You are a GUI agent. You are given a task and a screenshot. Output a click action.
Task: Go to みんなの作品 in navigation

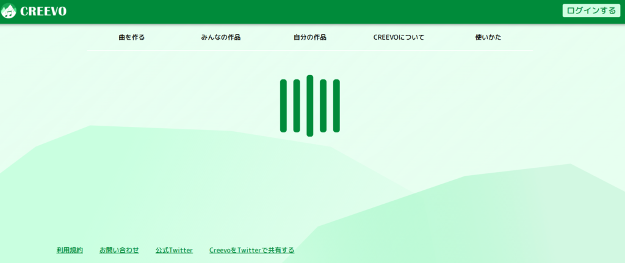click(220, 38)
